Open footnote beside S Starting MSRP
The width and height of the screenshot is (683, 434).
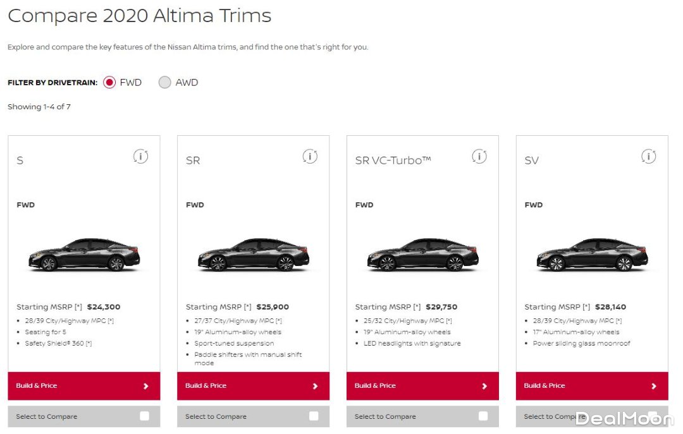point(79,306)
